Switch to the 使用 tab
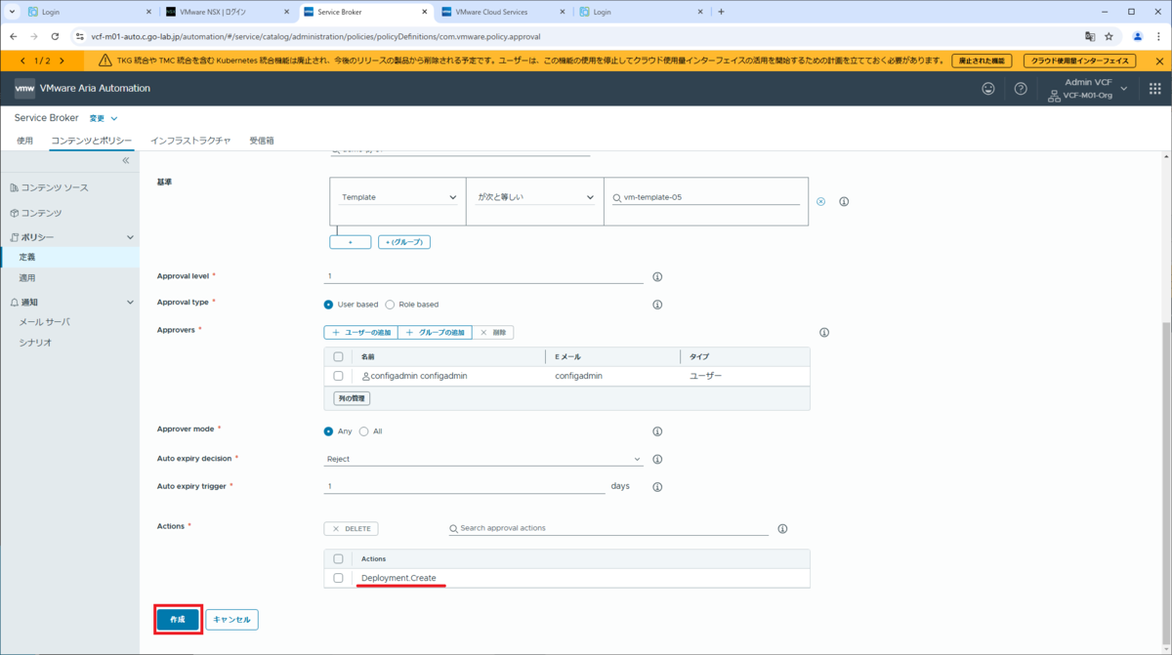The width and height of the screenshot is (1172, 655). (24, 141)
